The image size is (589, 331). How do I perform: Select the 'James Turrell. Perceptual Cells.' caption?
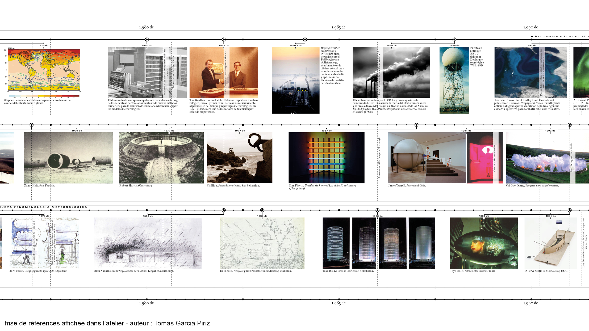[407, 185]
